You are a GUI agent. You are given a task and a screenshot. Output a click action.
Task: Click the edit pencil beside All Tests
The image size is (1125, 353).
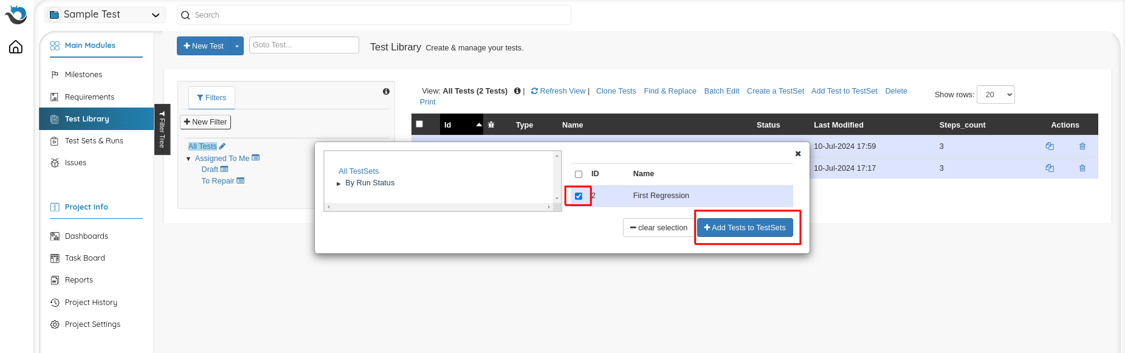(222, 146)
